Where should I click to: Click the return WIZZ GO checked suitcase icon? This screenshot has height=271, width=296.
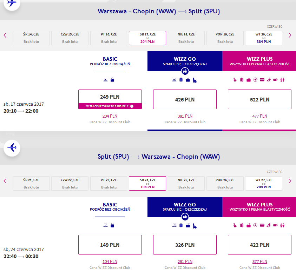(181, 225)
